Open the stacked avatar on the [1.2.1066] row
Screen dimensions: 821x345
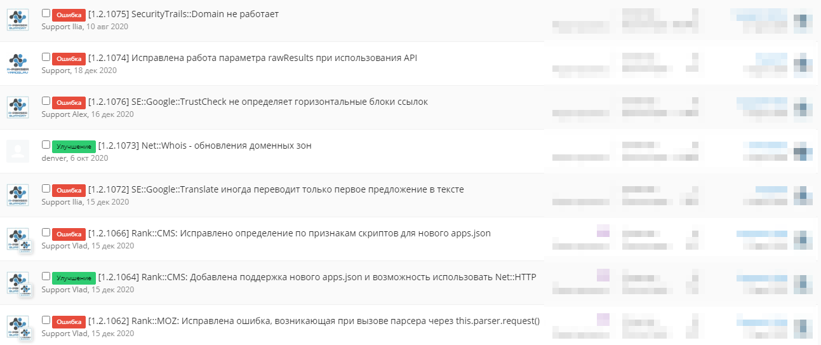click(19, 240)
